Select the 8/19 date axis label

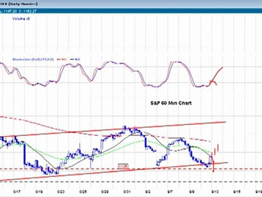pyautogui.click(x=39, y=192)
